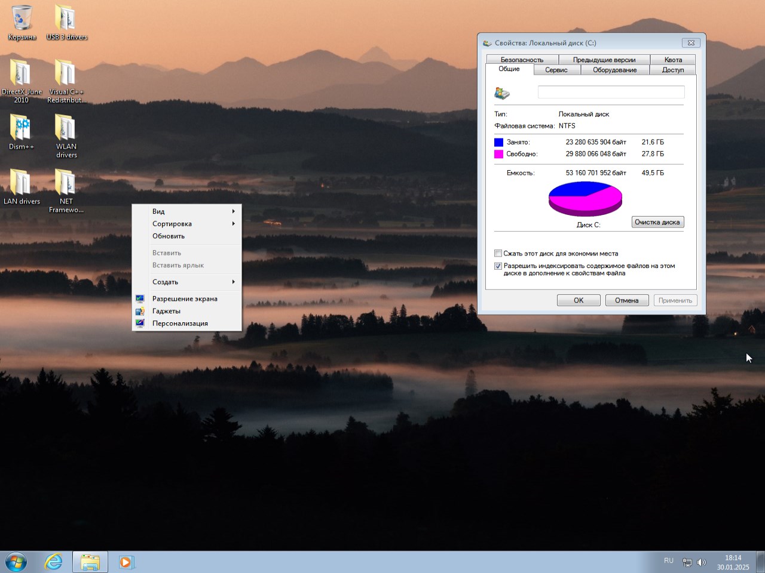The width and height of the screenshot is (765, 573).
Task: Expand the Вид submenu
Action: pyautogui.click(x=158, y=211)
